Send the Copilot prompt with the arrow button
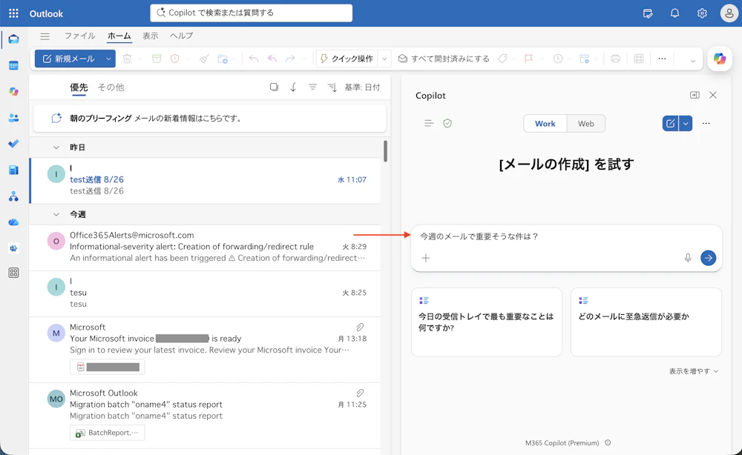Image resolution: width=742 pixels, height=455 pixels. pos(708,257)
